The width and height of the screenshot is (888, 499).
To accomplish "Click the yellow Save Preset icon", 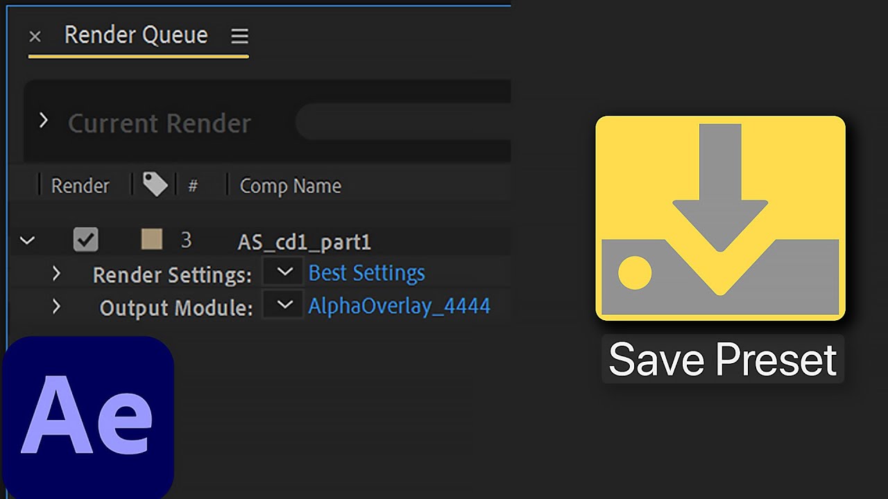I will 720,218.
